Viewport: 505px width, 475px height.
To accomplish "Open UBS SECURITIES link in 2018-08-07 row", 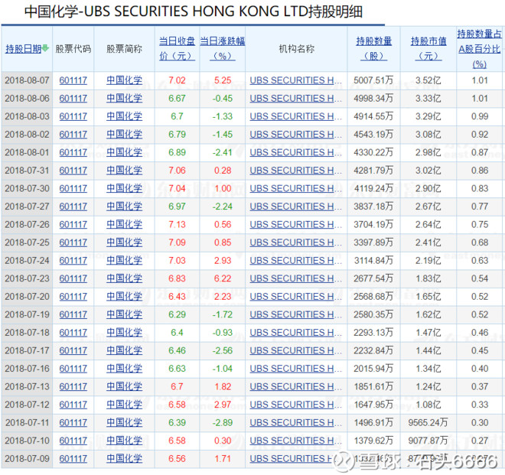I will pos(295,80).
